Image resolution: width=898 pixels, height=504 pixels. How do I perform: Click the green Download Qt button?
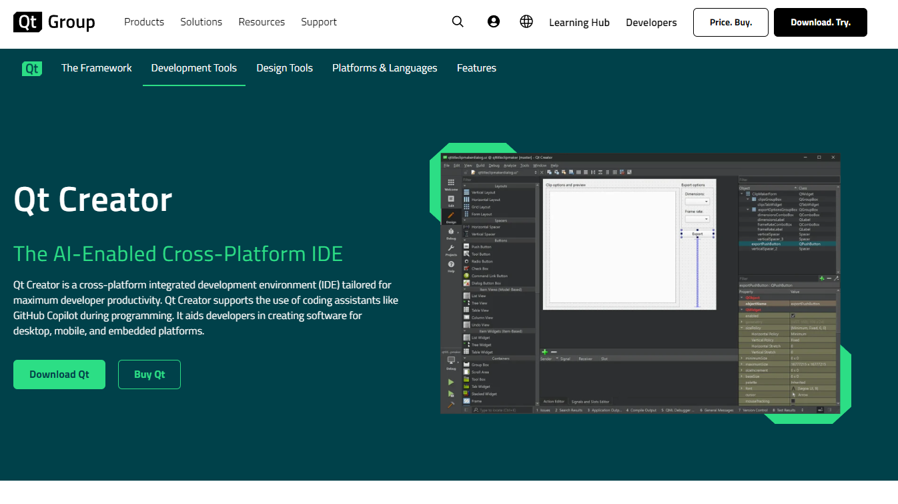coord(59,374)
